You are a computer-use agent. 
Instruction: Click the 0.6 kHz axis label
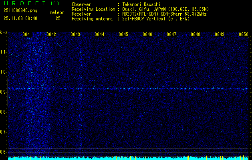coord(4,152)
